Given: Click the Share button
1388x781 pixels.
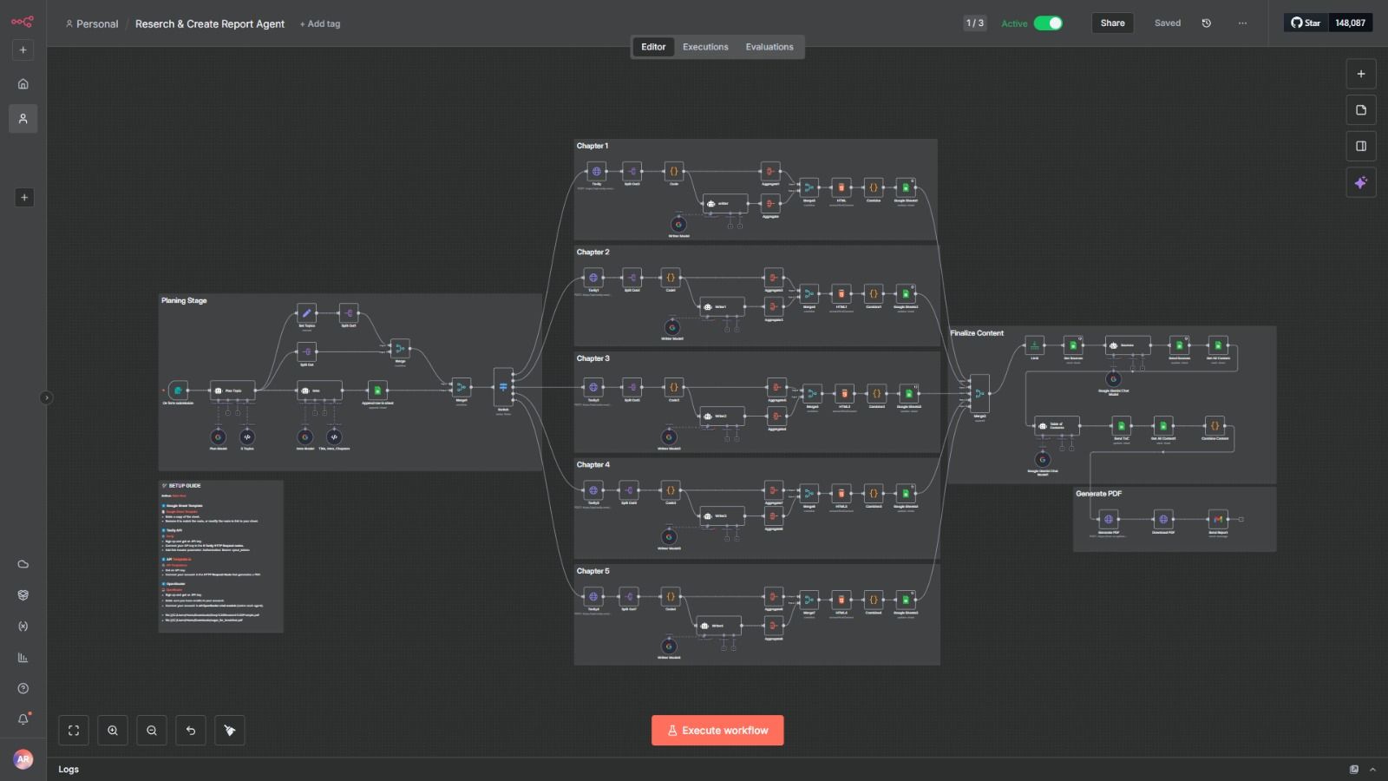Looking at the screenshot, I should 1112,23.
